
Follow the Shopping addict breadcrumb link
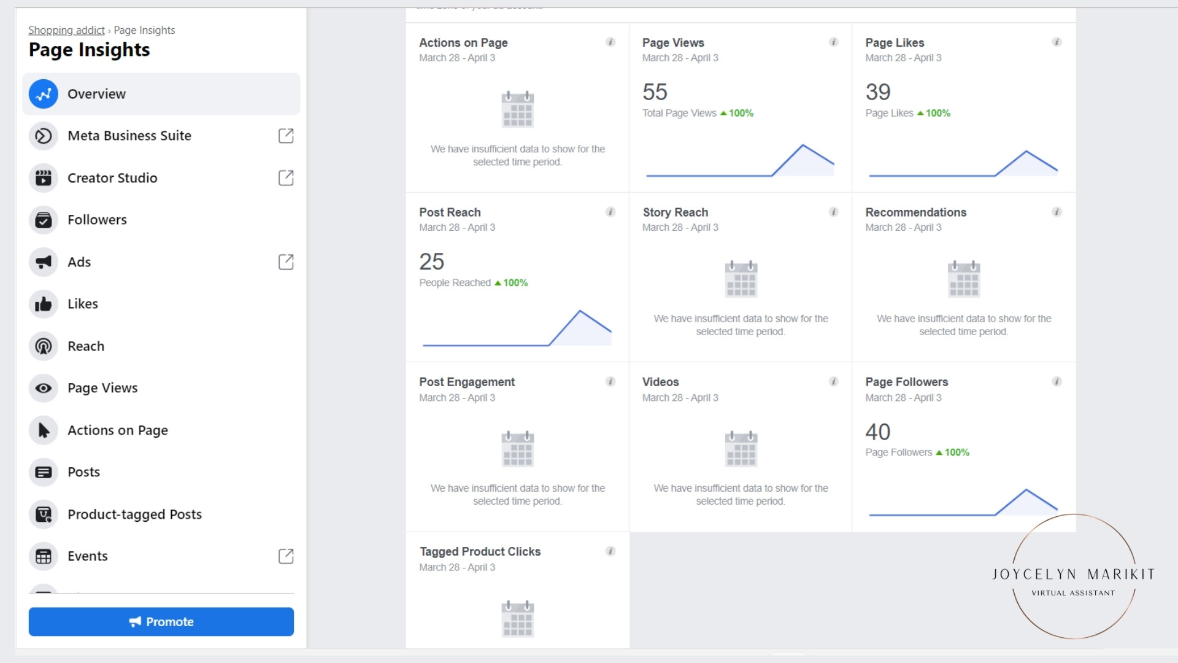pyautogui.click(x=66, y=30)
